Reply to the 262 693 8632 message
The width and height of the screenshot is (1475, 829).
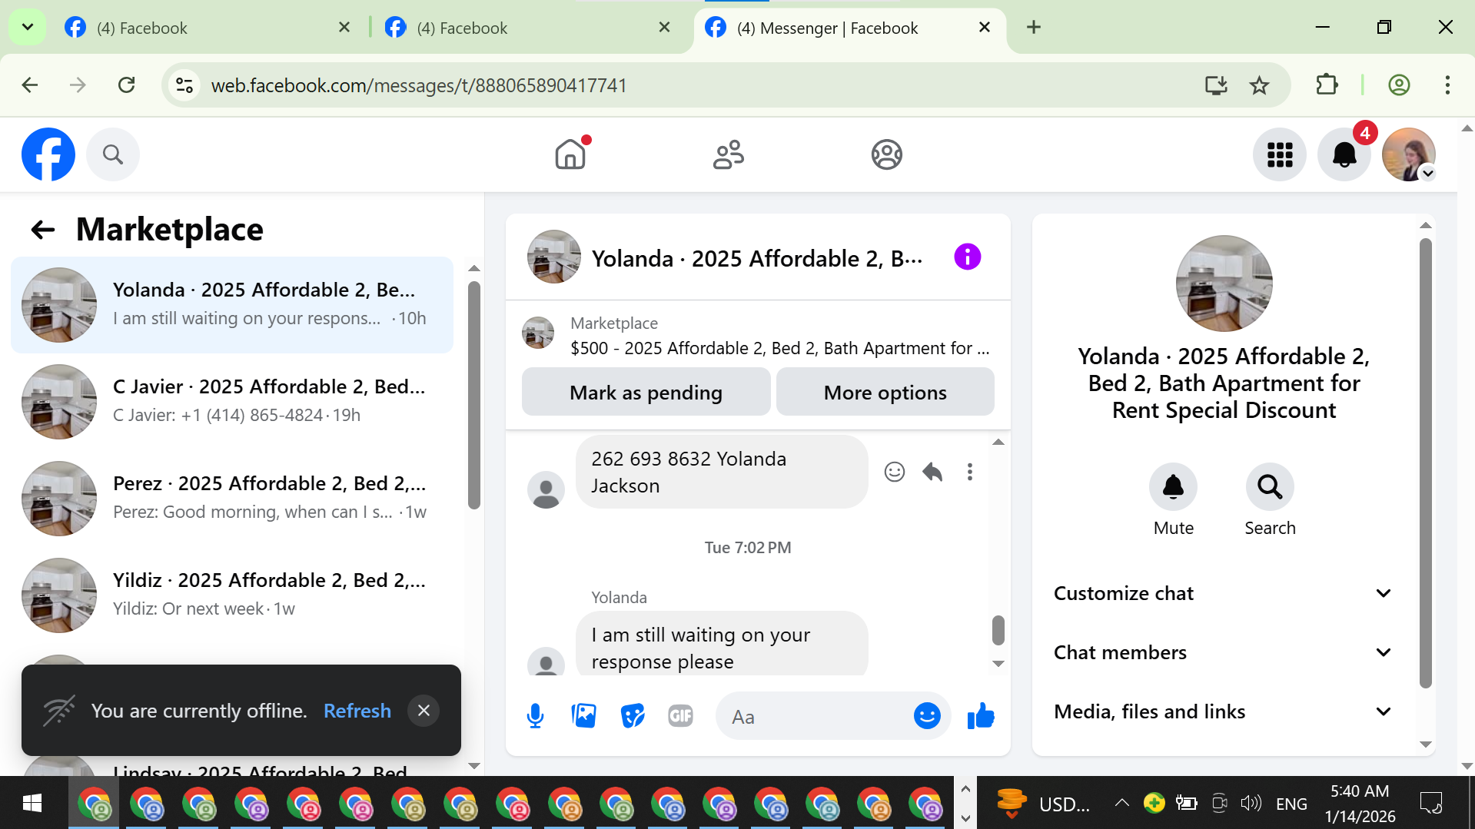[932, 472]
